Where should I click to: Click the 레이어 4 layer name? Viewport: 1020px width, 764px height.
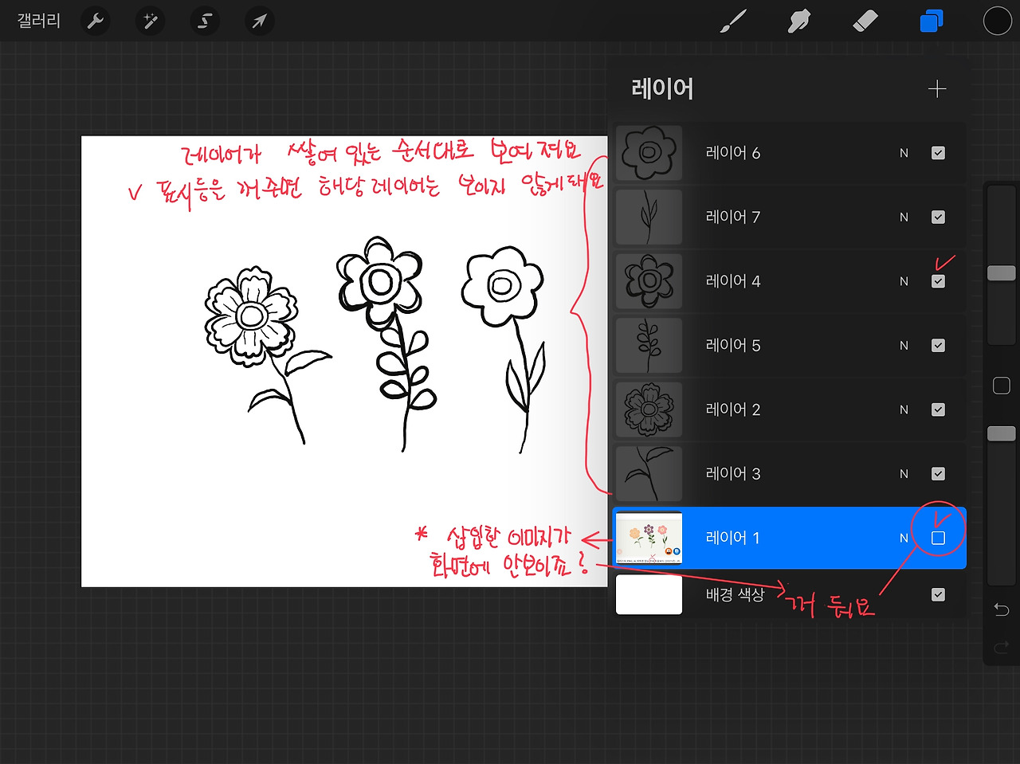733,281
